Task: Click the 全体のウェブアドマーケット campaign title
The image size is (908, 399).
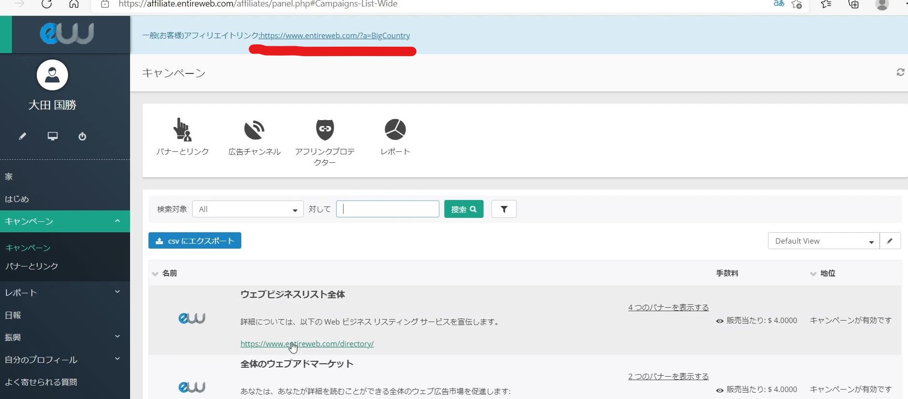Action: pos(297,364)
